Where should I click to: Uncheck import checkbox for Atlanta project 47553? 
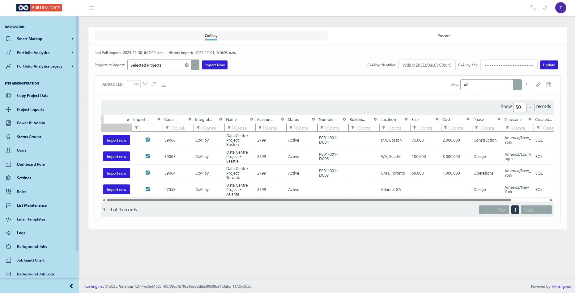[147, 189]
